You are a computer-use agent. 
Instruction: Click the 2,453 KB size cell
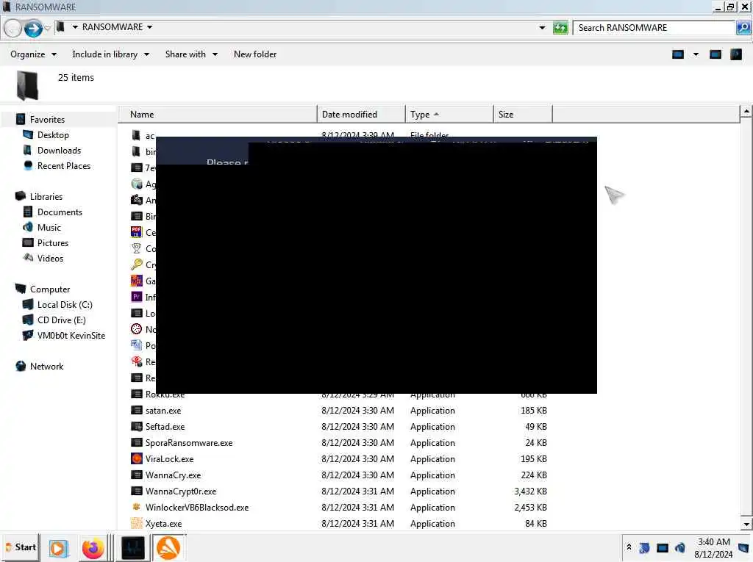tap(530, 507)
